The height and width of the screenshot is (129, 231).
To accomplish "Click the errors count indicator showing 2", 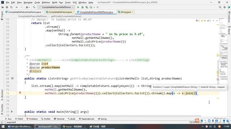I will pyautogui.click(x=198, y=21).
